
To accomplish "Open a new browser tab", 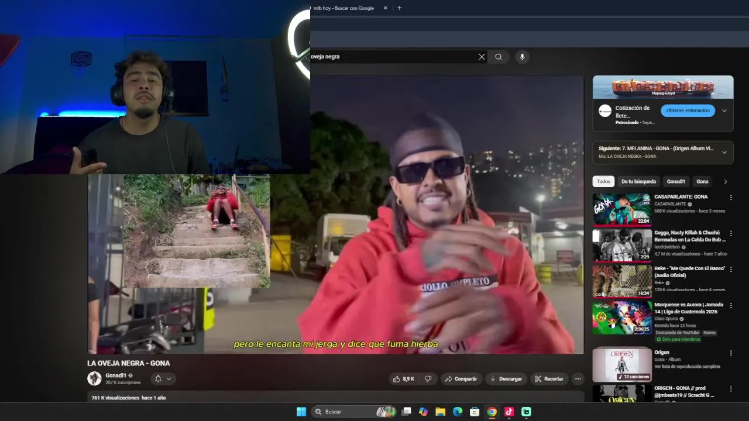I will pos(399,8).
